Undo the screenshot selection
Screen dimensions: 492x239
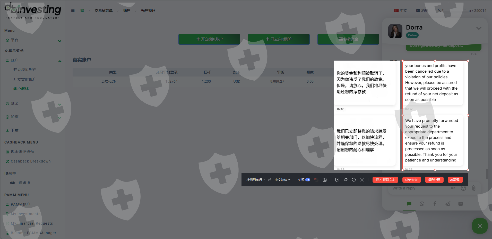coord(354,180)
